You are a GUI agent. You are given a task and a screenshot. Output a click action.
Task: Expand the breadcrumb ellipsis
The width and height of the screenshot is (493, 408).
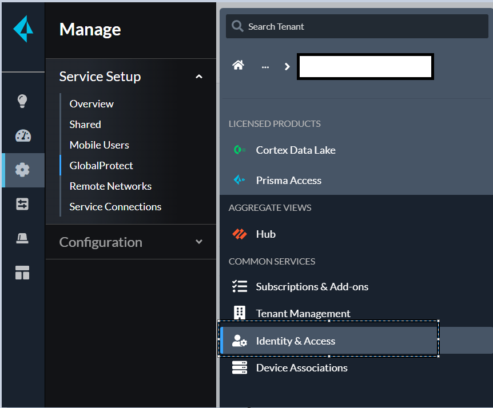click(x=265, y=66)
